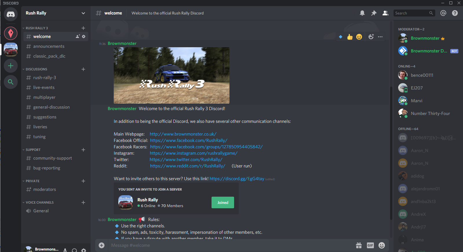
Task: Open the GIF picker
Action: [370, 245]
